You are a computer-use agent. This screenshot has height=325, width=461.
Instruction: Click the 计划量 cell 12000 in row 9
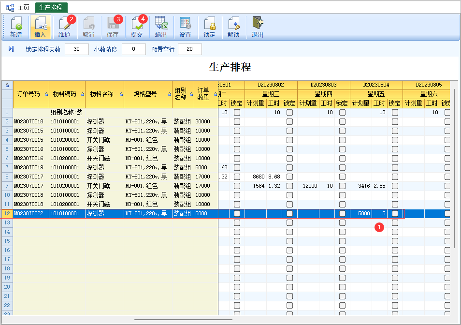308,186
